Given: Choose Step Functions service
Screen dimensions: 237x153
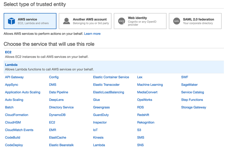Looking at the screenshot, I should [x=192, y=100].
